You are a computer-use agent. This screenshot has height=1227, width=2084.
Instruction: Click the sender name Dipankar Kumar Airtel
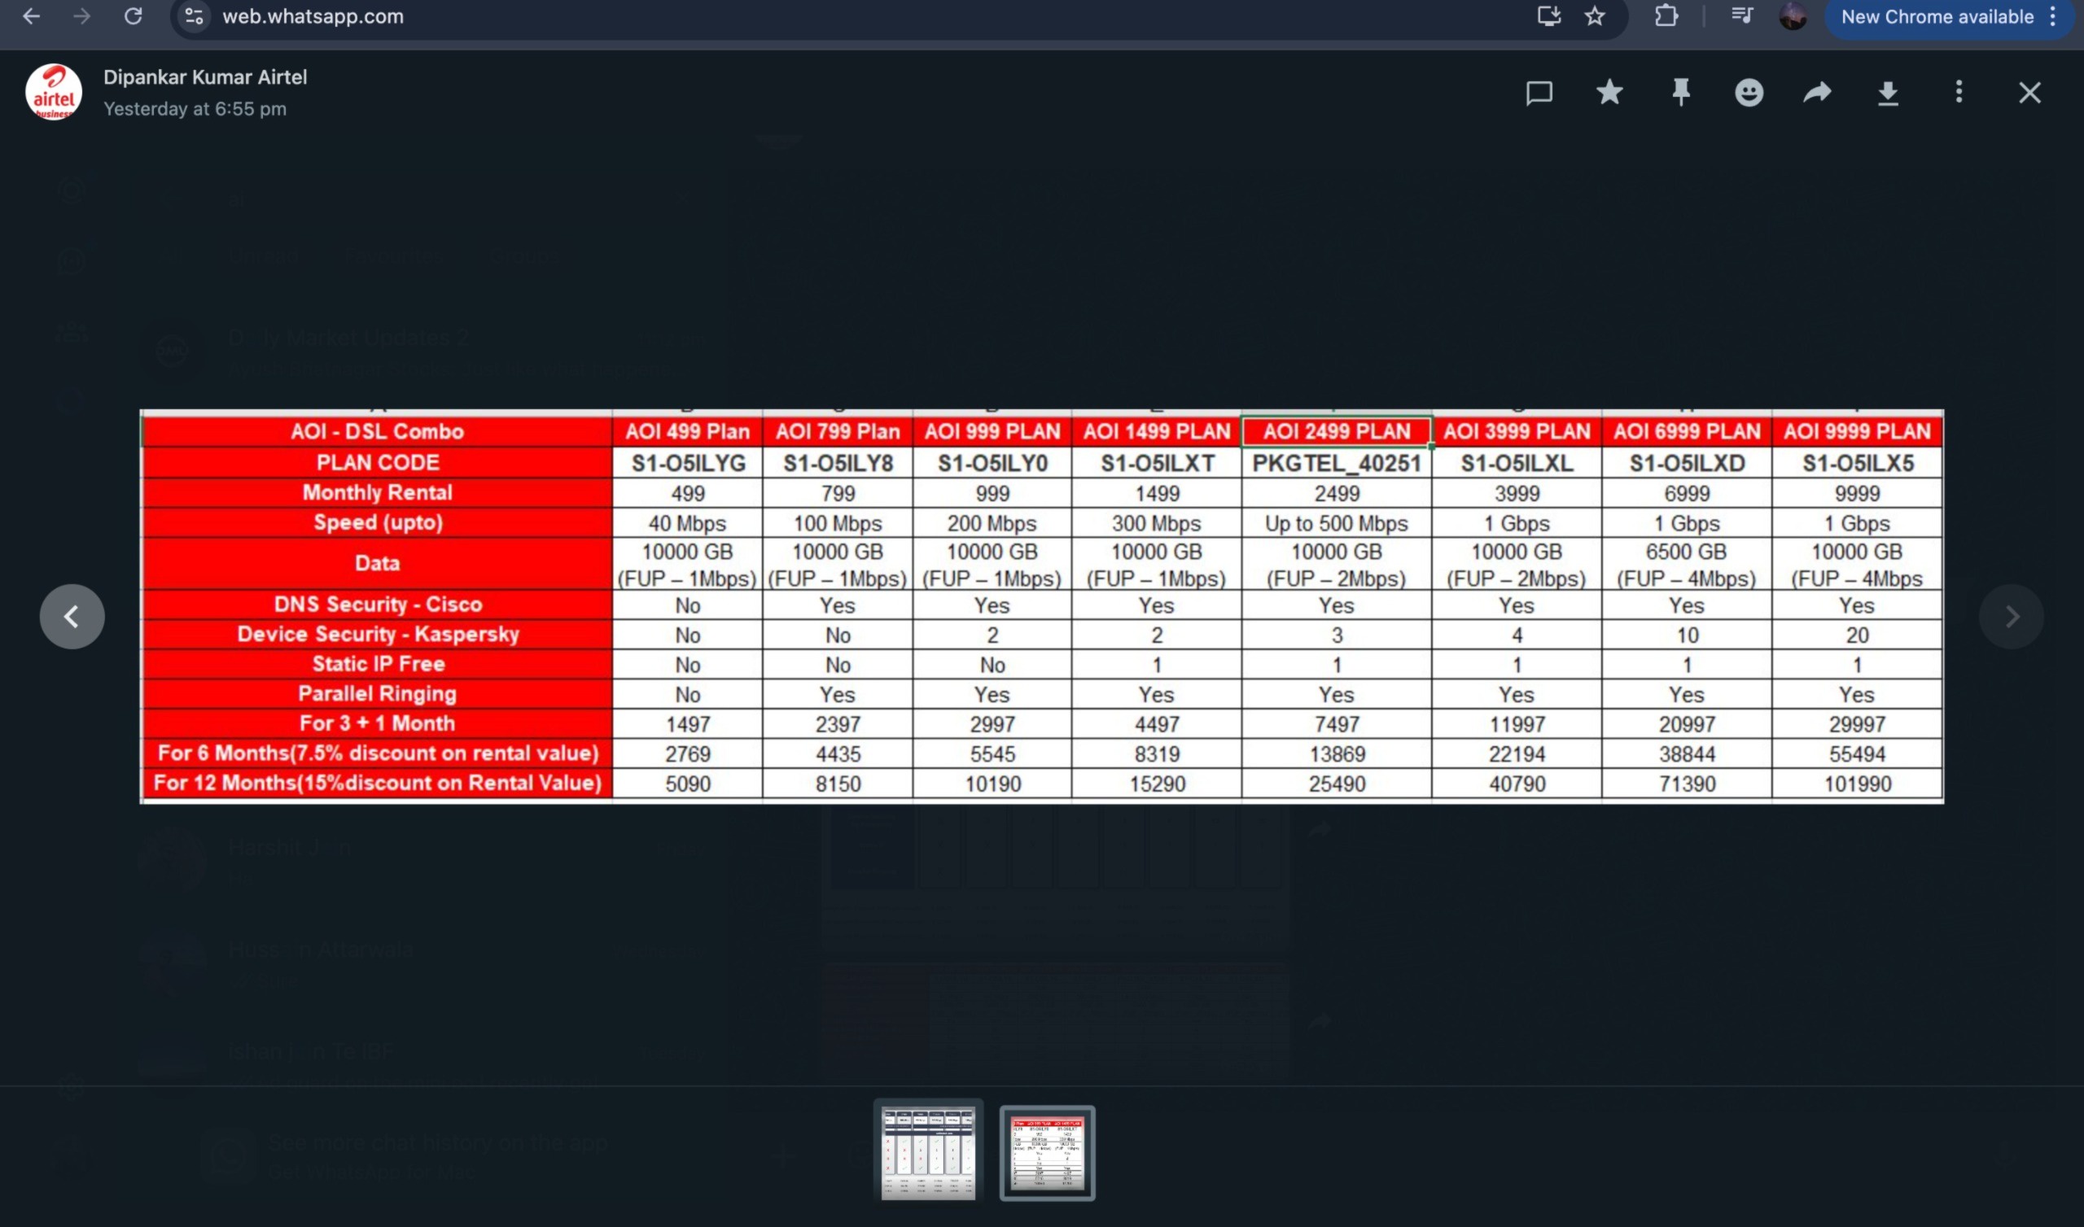click(205, 77)
